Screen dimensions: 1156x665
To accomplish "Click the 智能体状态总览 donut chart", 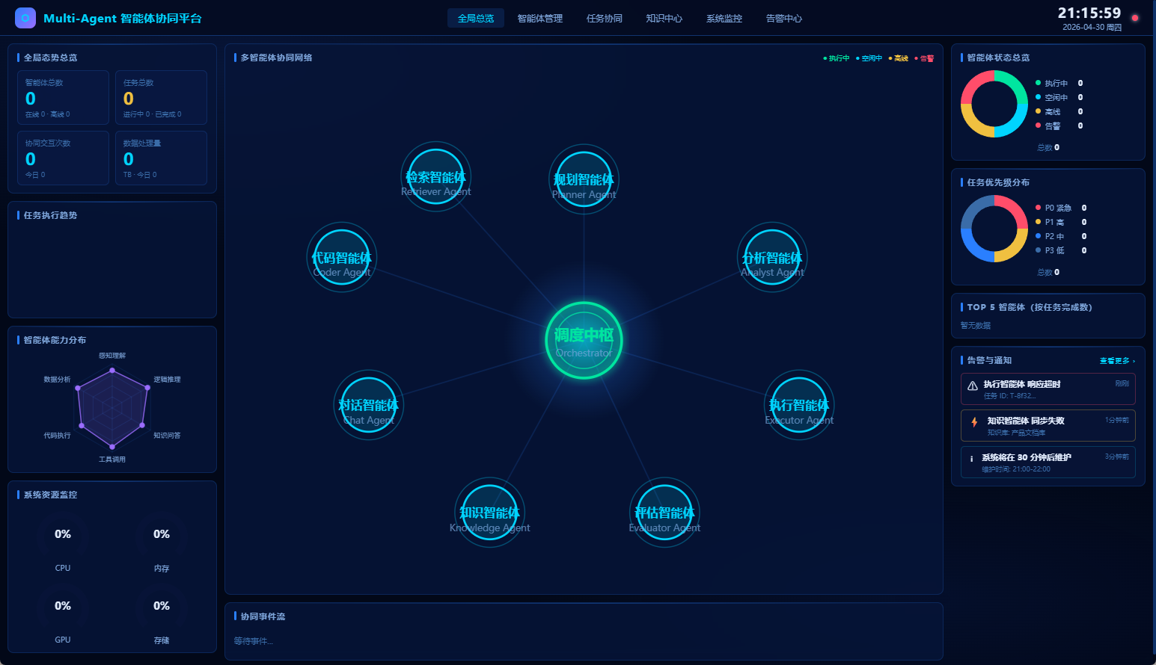I will pos(994,104).
